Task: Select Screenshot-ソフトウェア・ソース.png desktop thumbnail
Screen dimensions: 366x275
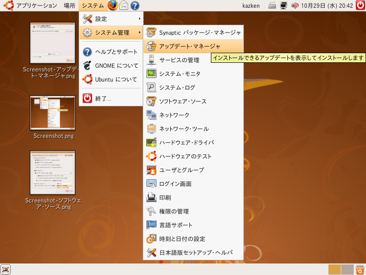Action: [53, 173]
